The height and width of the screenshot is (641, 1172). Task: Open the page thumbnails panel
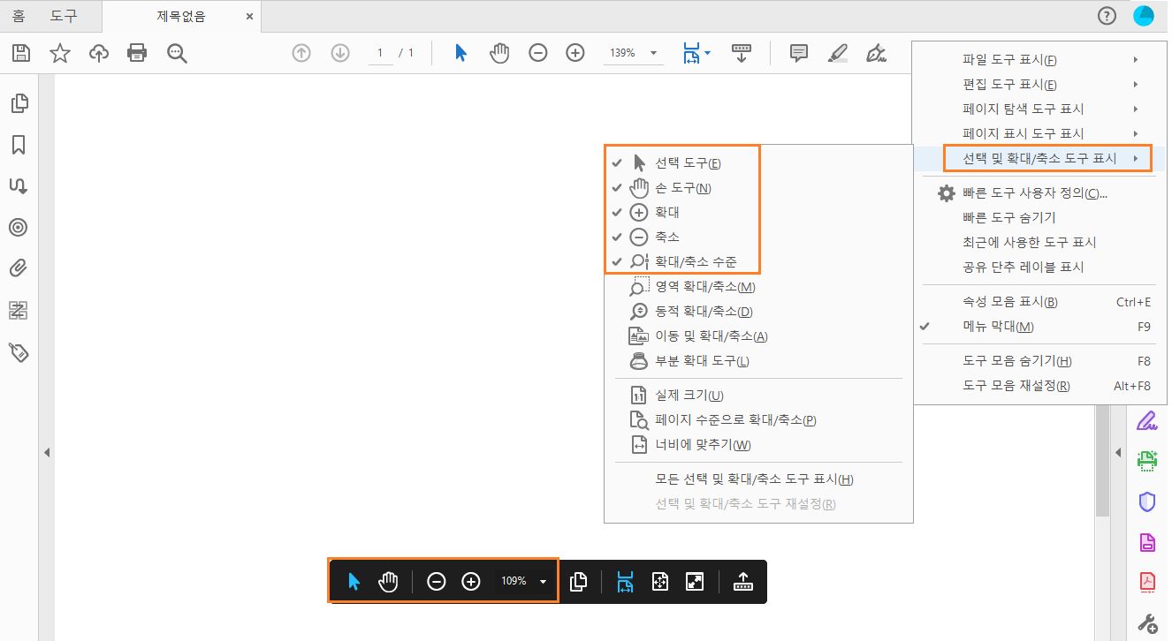[19, 103]
